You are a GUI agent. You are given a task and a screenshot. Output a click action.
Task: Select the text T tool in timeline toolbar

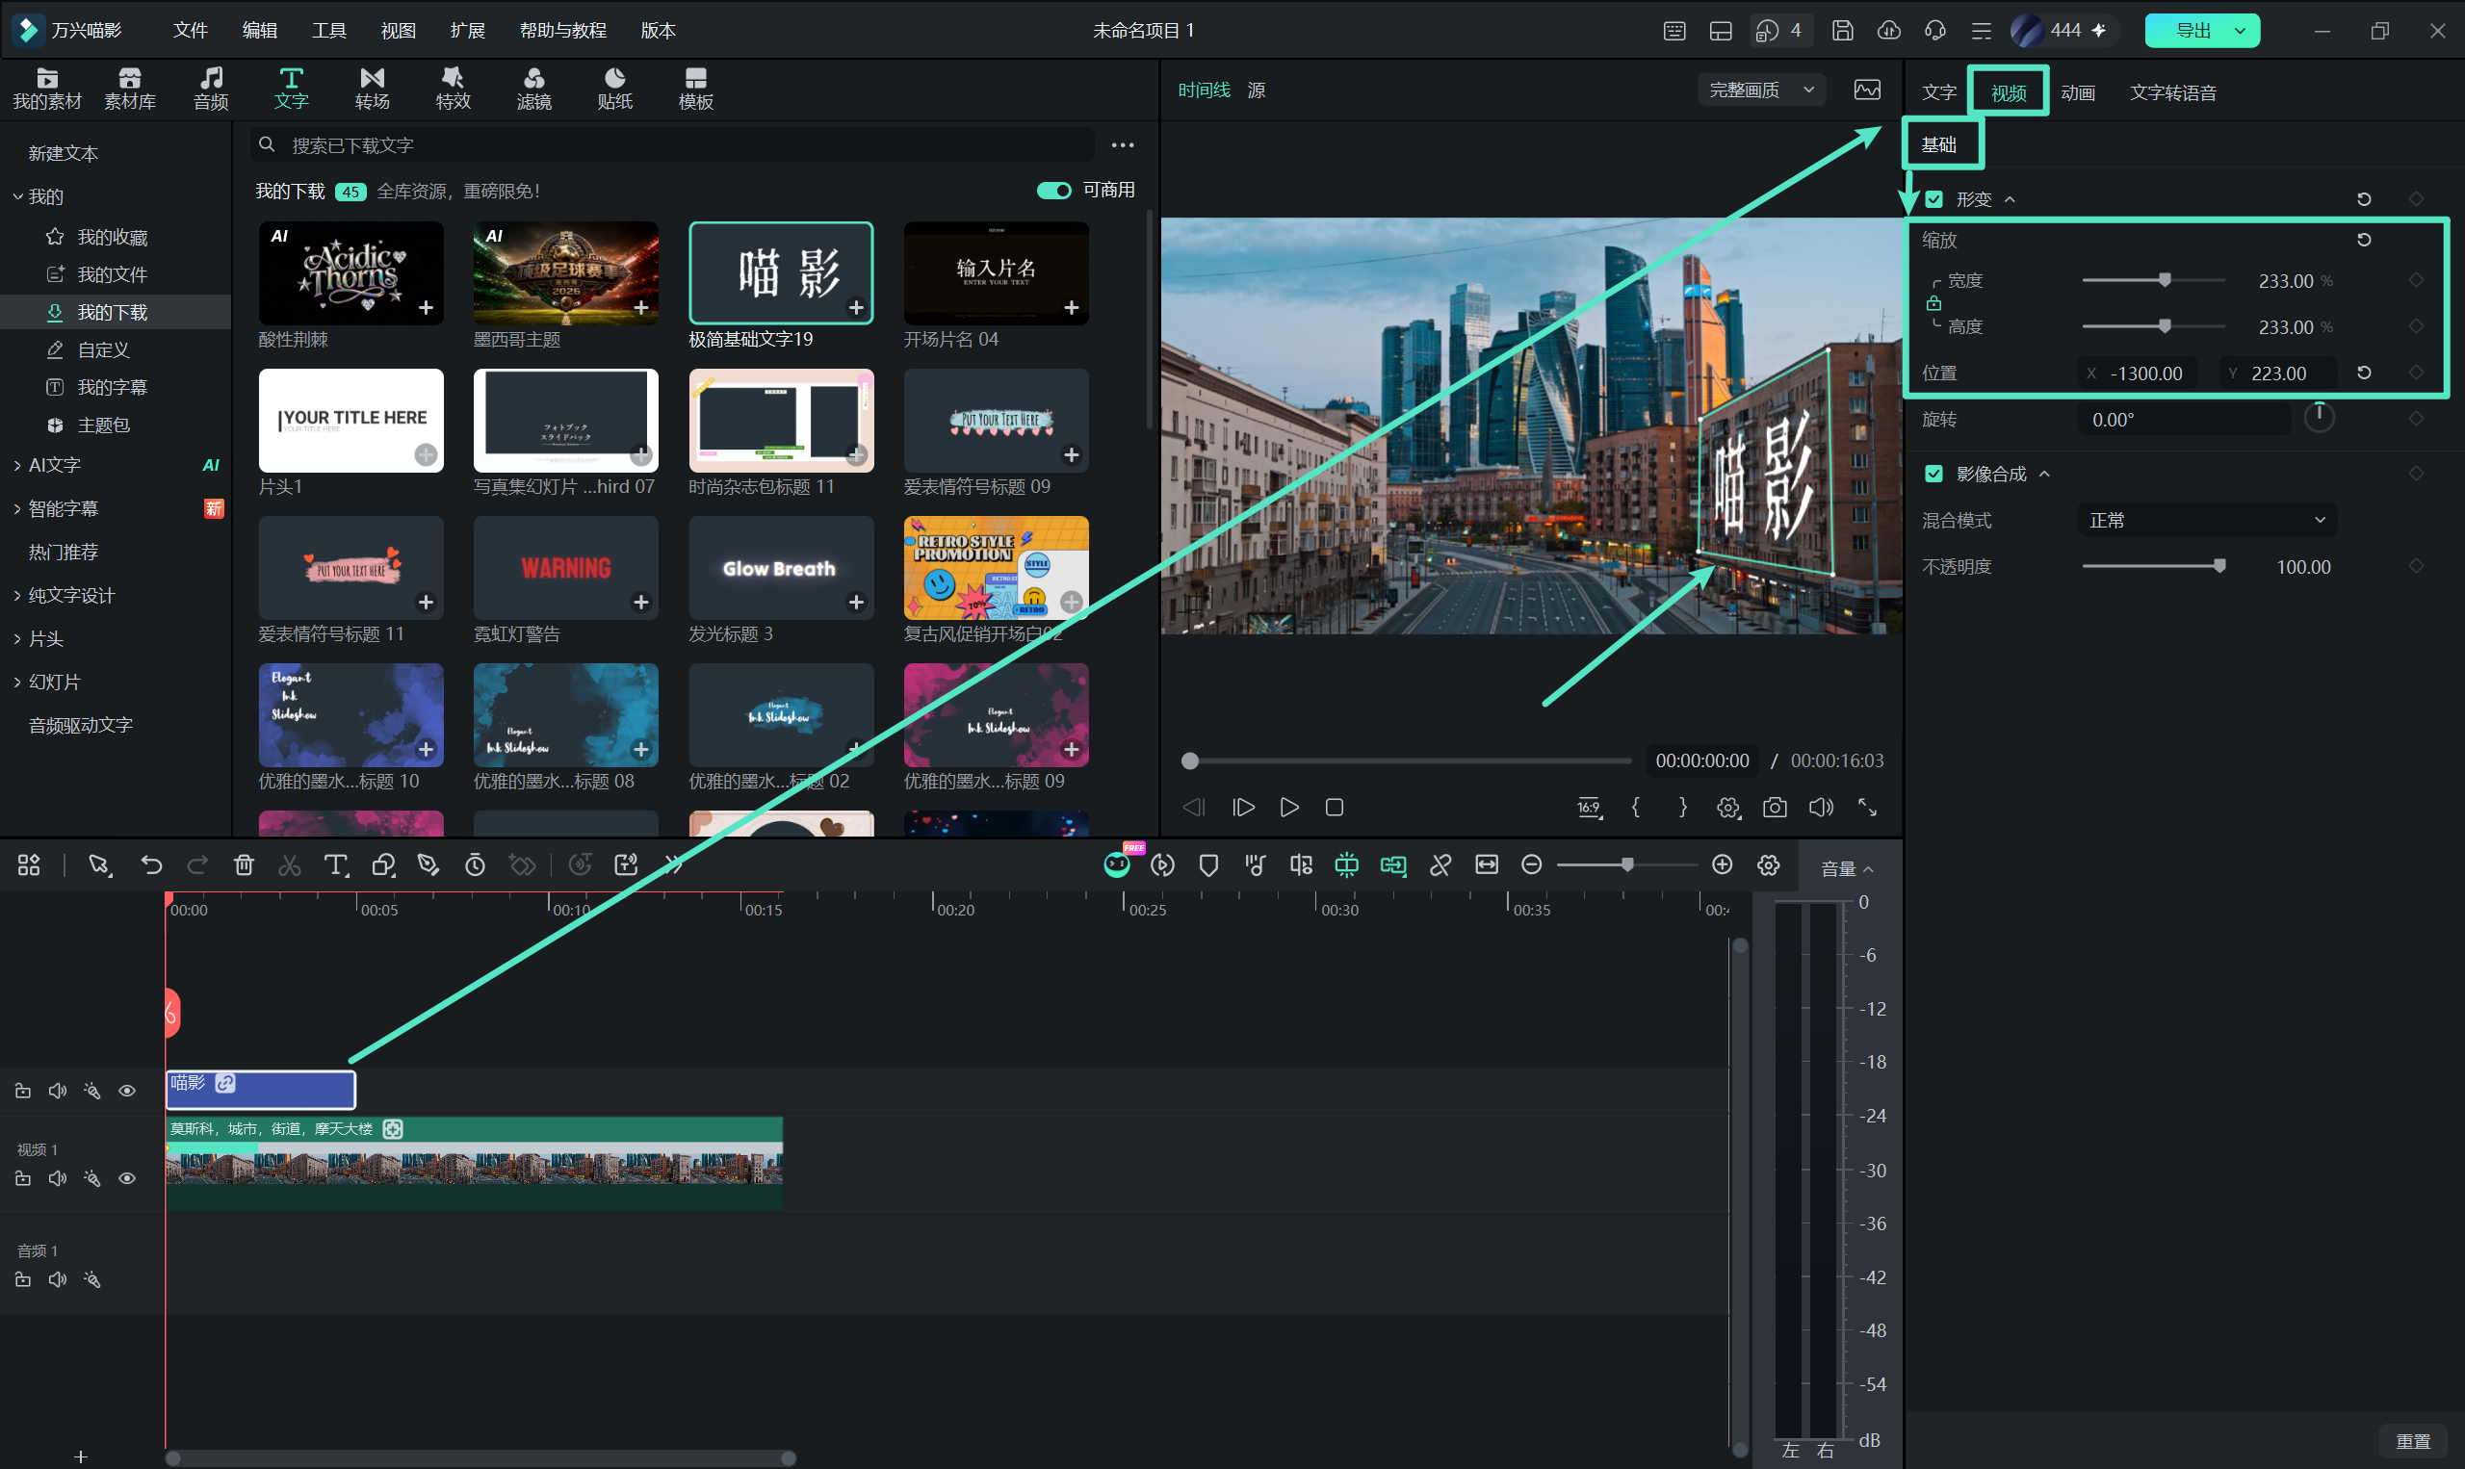pyautogui.click(x=336, y=865)
